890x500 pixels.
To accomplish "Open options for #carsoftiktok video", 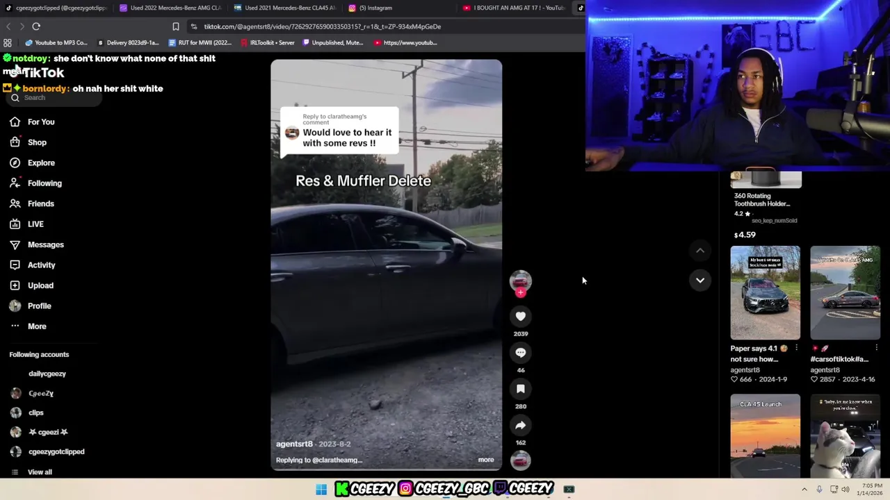I will pyautogui.click(x=876, y=348).
